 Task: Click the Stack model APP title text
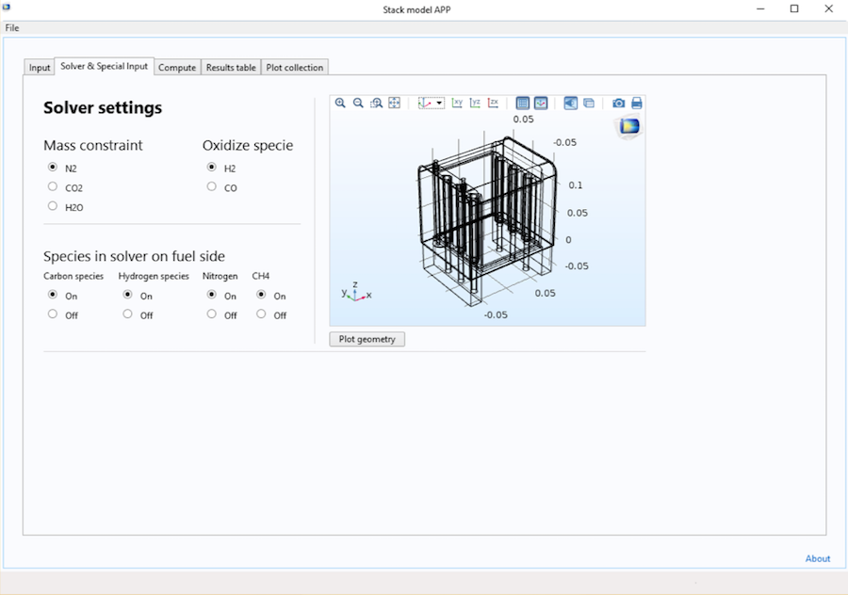416,9
